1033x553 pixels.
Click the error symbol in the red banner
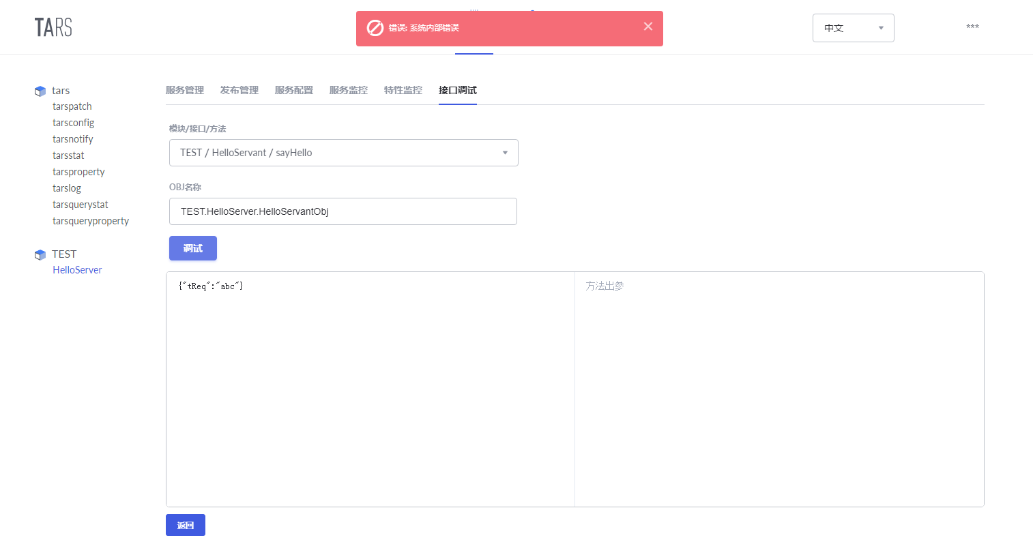point(375,27)
